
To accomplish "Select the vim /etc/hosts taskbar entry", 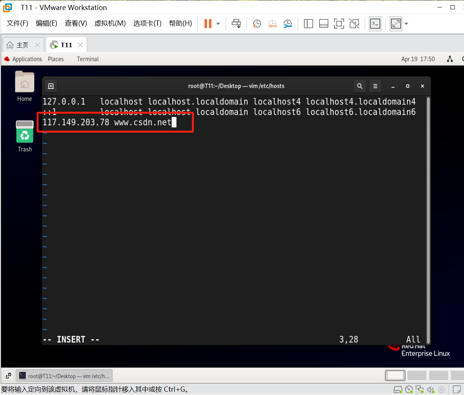I will click(64, 376).
